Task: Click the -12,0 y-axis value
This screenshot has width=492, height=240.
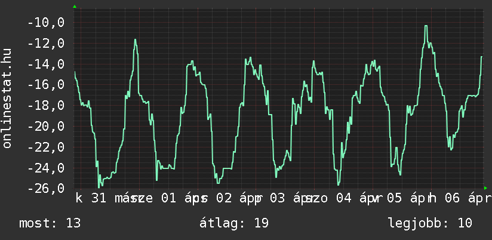Action: tap(46, 44)
